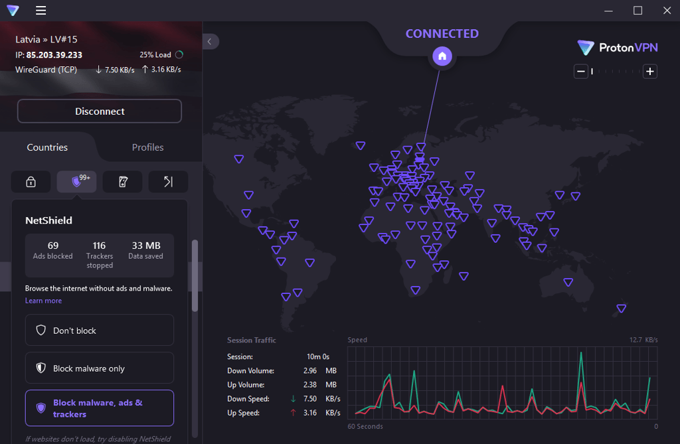Switch to the Profiles tab

tap(148, 147)
